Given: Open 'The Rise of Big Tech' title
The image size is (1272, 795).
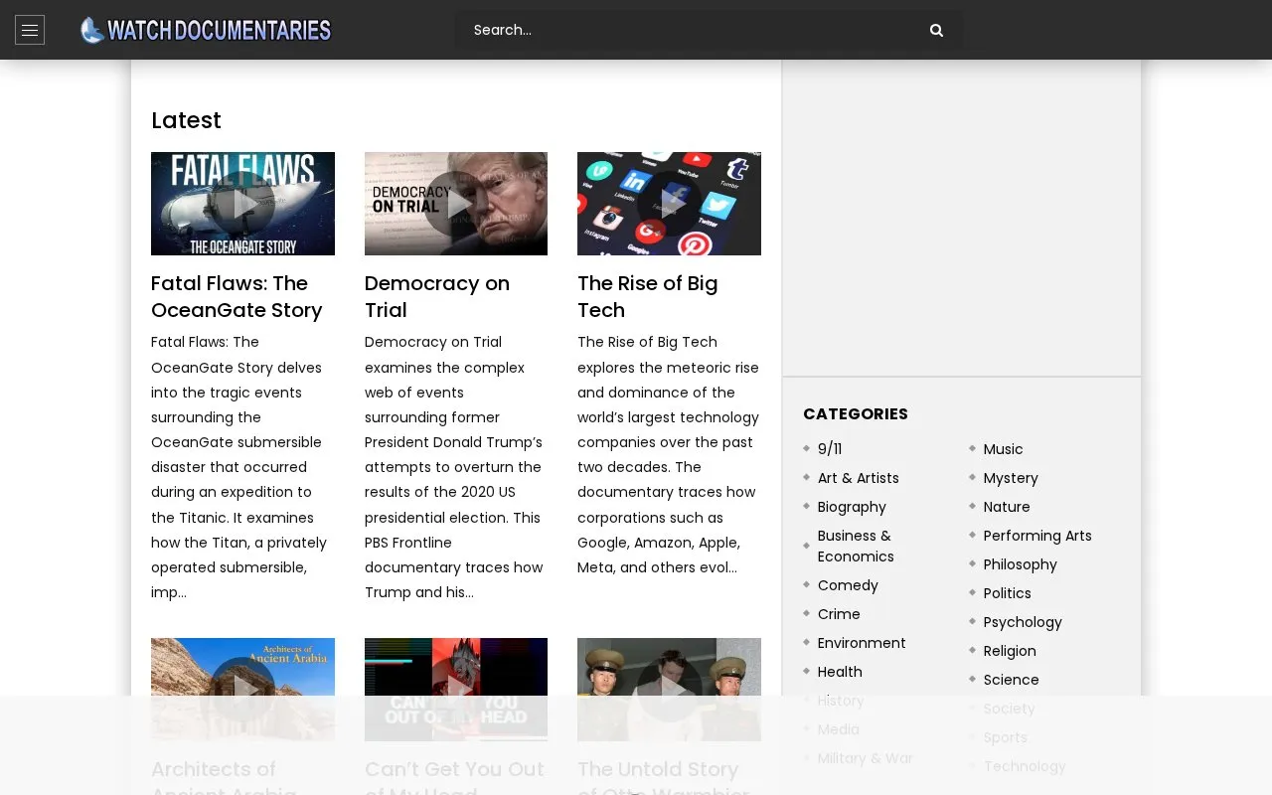Looking at the screenshot, I should [648, 296].
